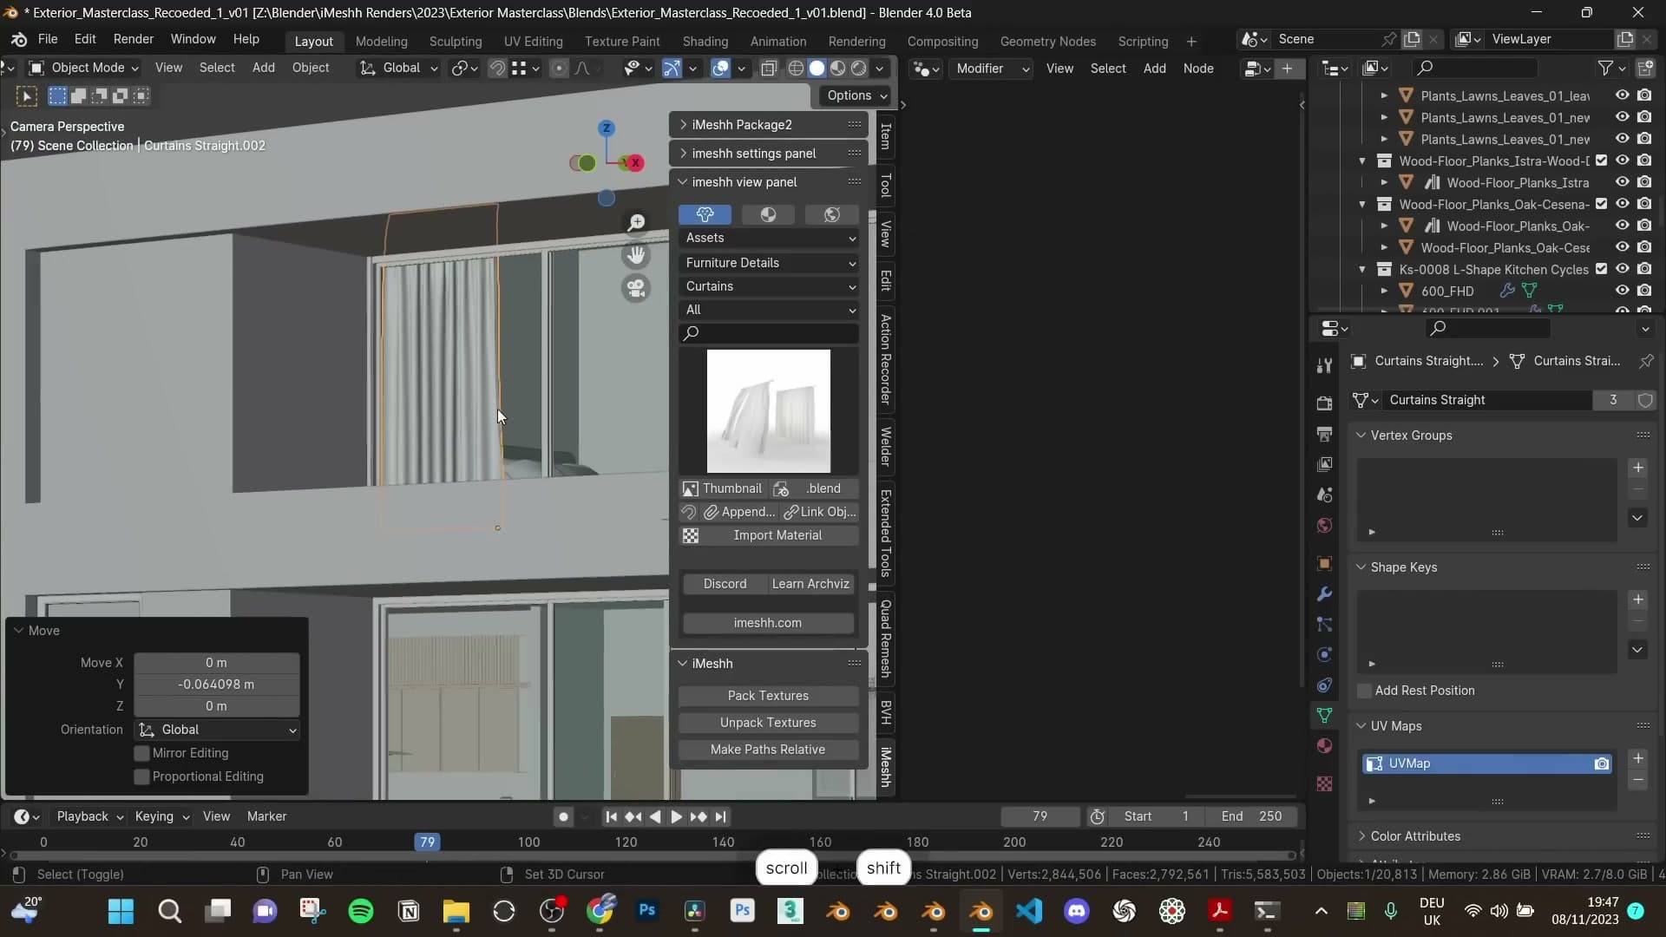1666x937 pixels.
Task: Toggle camera view gizmo icon
Action: point(636,288)
